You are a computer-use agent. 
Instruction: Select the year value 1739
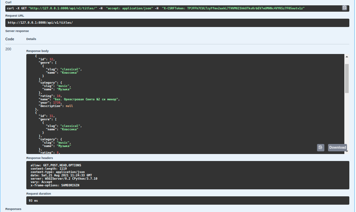[x=57, y=103]
